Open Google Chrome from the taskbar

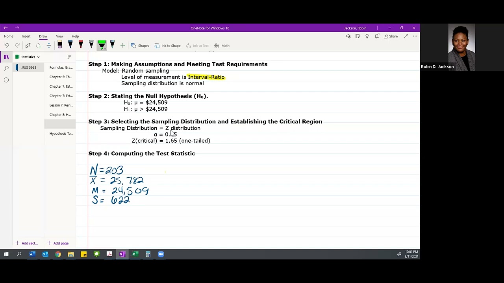pyautogui.click(x=58, y=254)
